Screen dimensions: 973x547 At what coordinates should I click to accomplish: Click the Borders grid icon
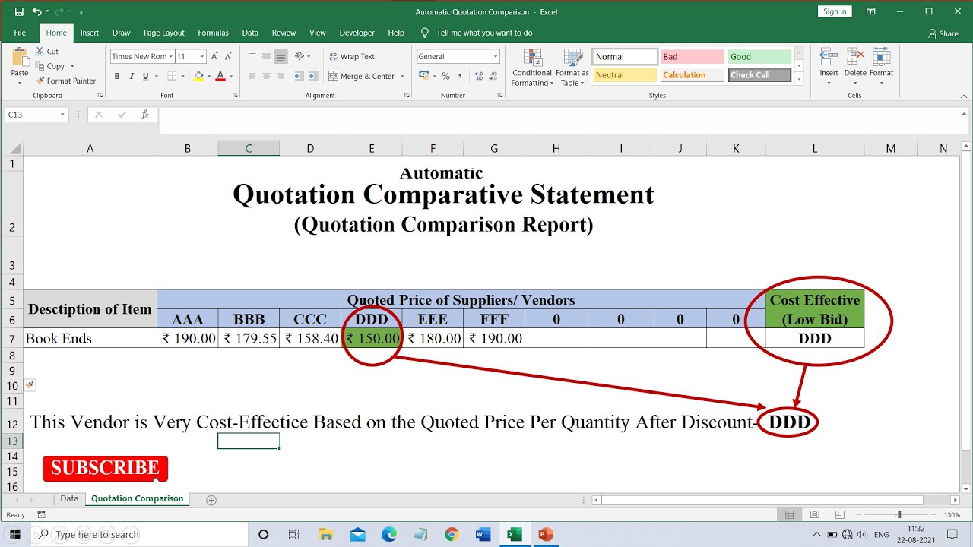(x=172, y=76)
